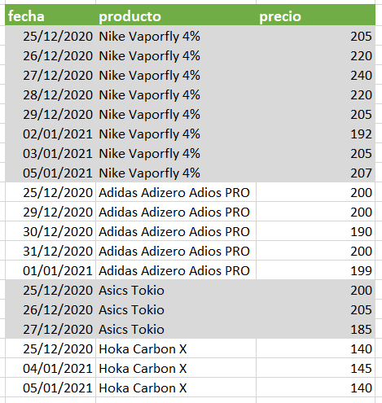Select the price cell showing 190
Viewport: 382px width, 403px height.
coord(315,232)
